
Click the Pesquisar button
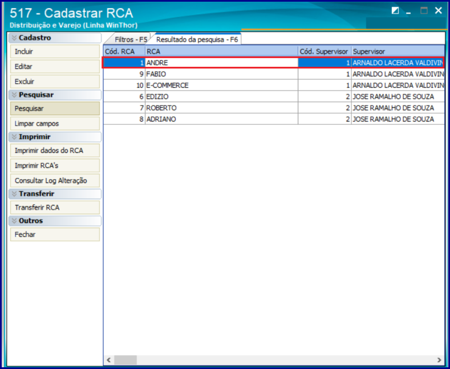[x=55, y=108]
